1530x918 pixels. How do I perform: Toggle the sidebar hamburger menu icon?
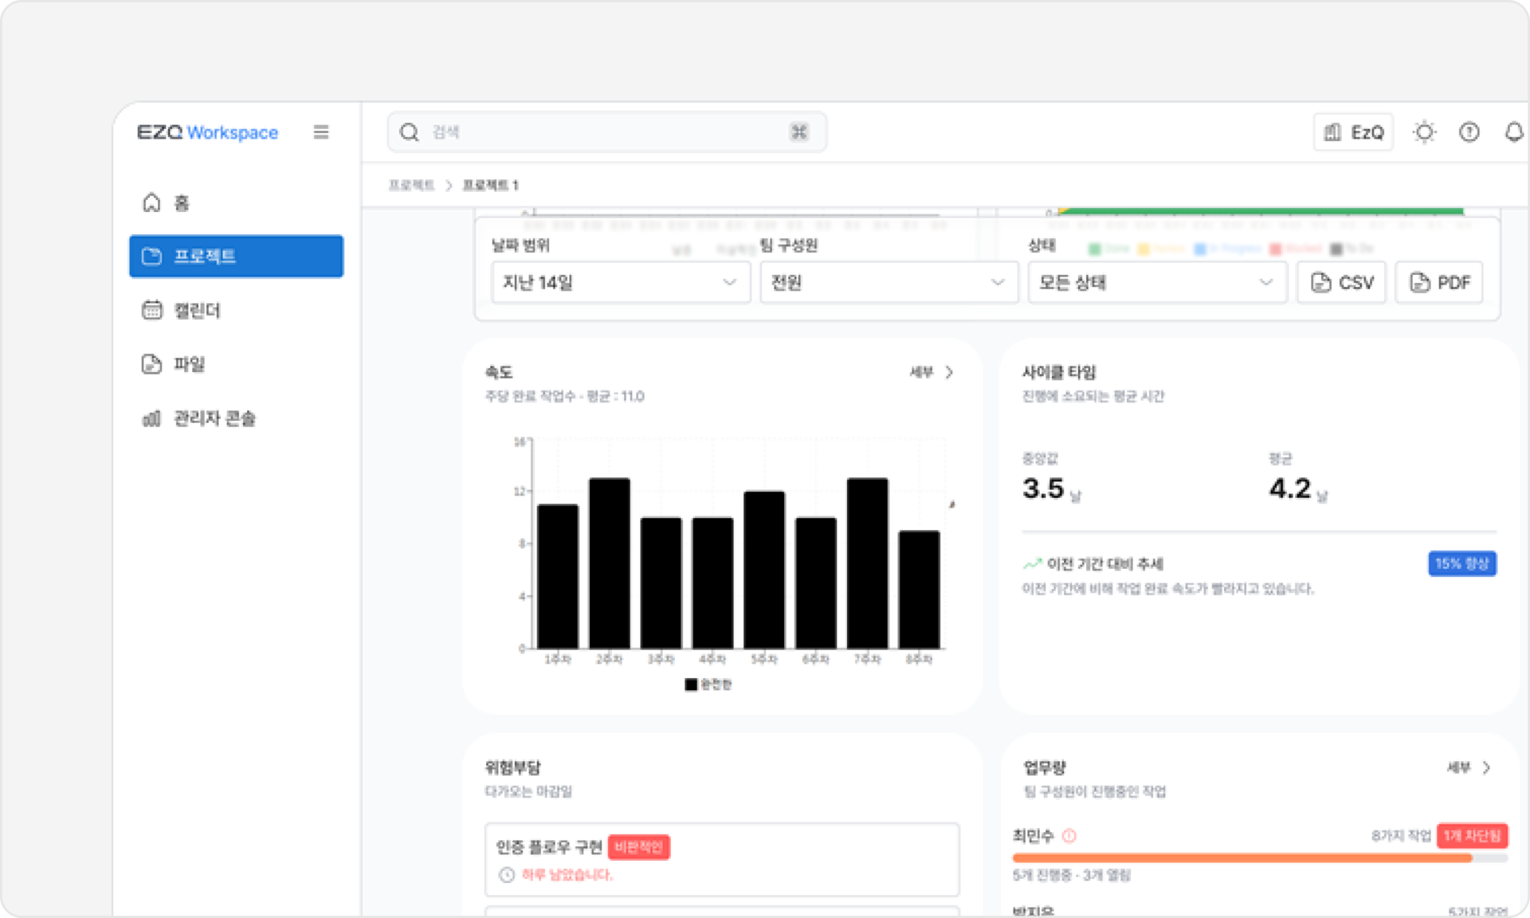coord(321,132)
